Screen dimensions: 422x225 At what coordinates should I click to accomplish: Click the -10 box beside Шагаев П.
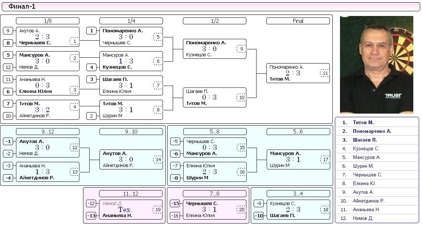pos(259,216)
